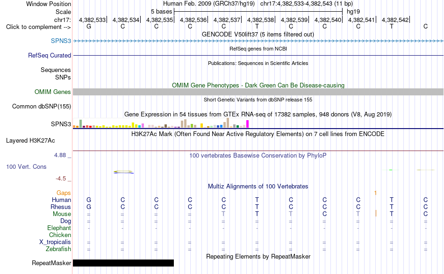Click the "SNPs" publications label

pos(63,77)
